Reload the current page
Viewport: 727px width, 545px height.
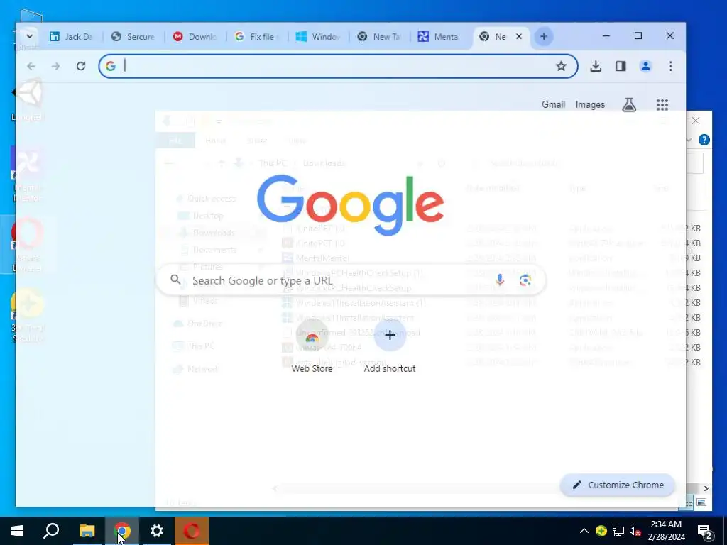coord(81,66)
